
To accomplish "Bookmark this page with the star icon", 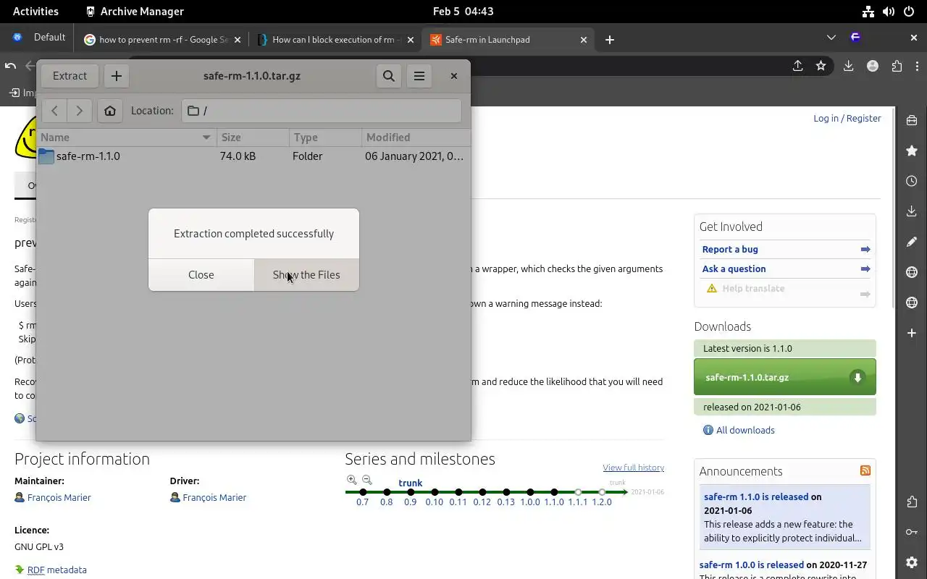I will pos(821,66).
